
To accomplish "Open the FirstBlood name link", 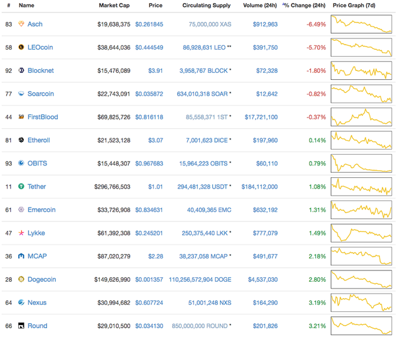I will (43, 117).
